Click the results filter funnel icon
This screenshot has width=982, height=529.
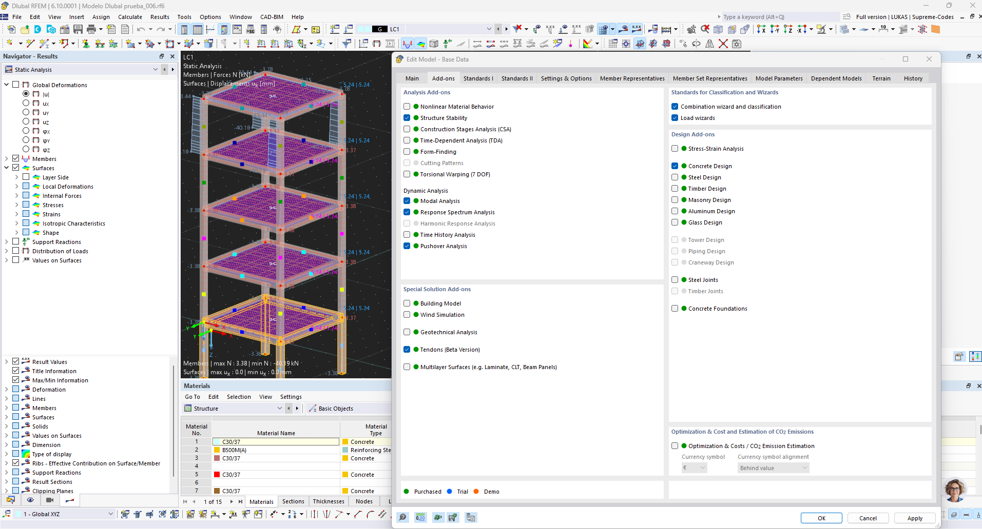(x=348, y=44)
